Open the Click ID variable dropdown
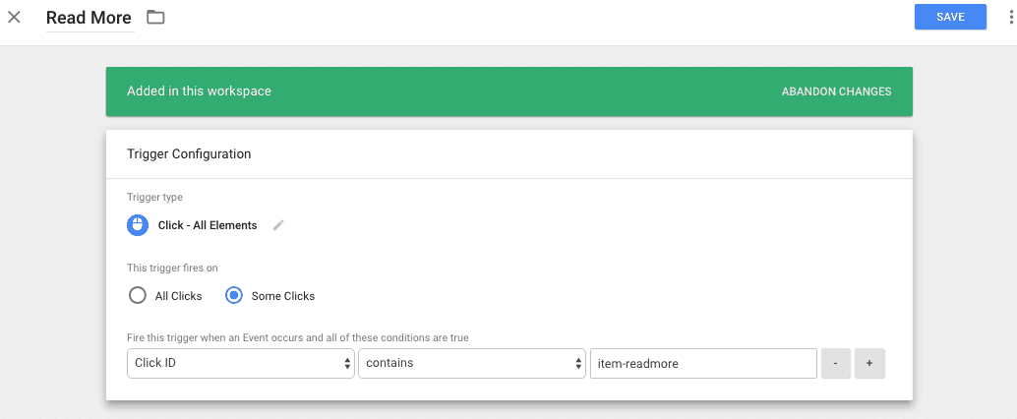Viewport: 1017px width, 419px height. [240, 363]
